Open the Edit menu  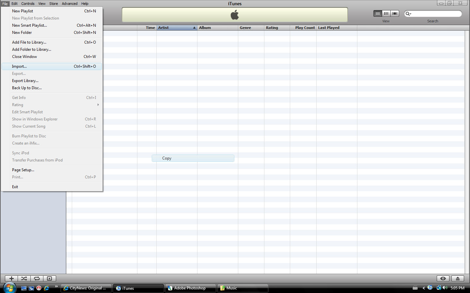[15, 4]
